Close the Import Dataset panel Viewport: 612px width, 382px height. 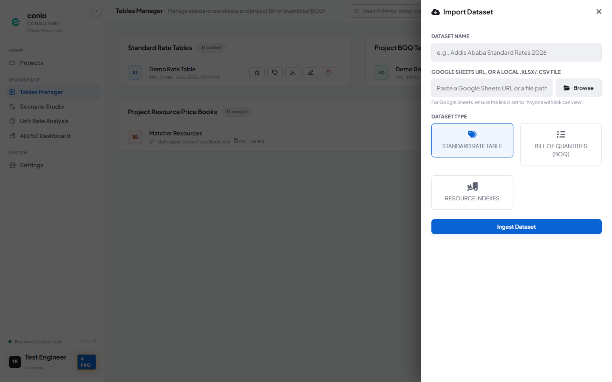(599, 12)
